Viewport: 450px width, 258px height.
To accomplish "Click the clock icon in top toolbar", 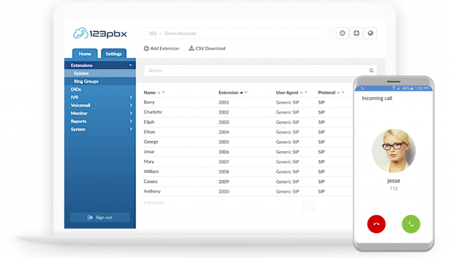I will (x=342, y=34).
